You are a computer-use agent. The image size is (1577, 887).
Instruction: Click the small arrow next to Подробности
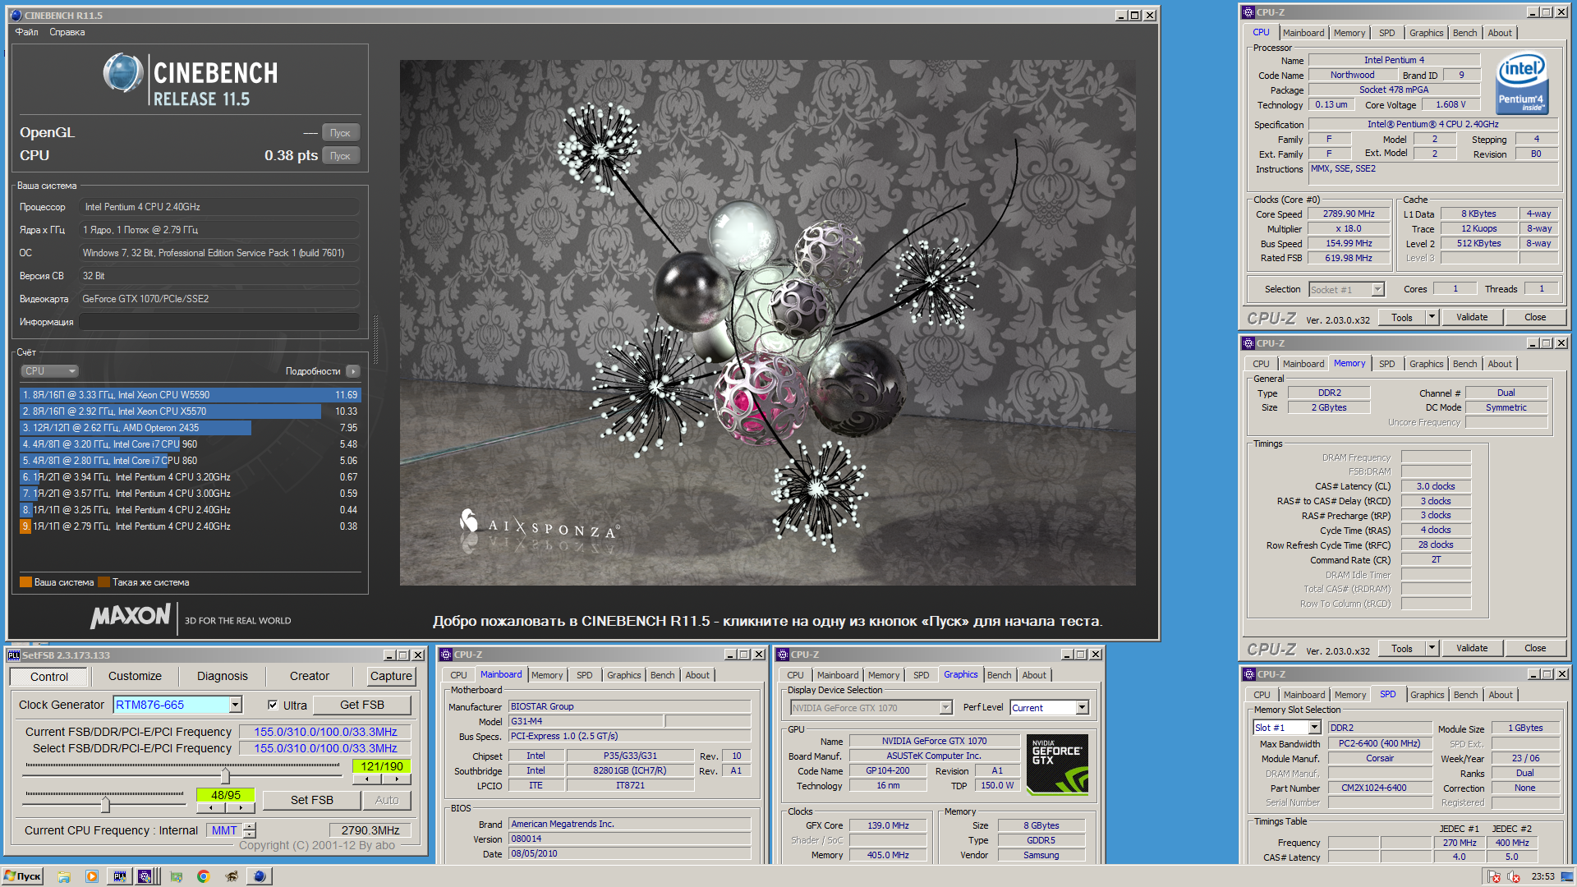click(353, 371)
